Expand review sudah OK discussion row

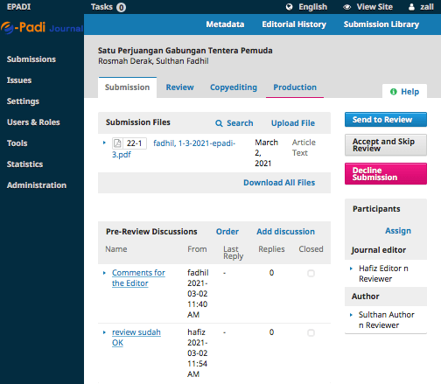tap(104, 332)
